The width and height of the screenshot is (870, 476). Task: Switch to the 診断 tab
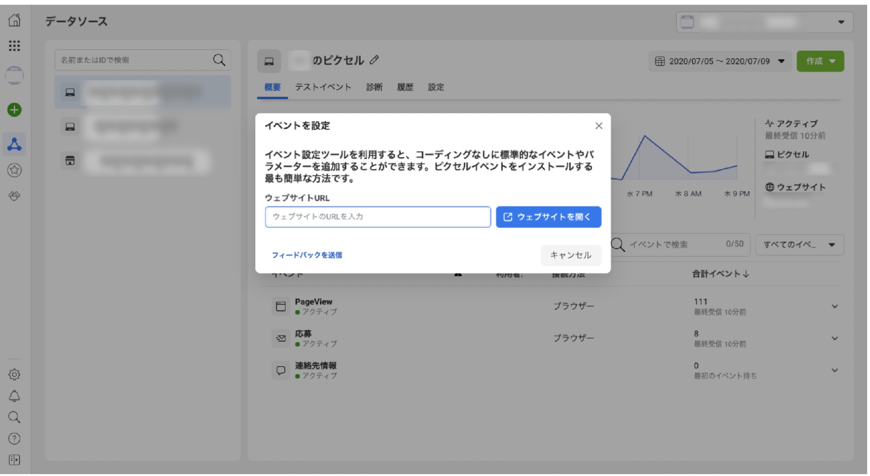pos(374,87)
